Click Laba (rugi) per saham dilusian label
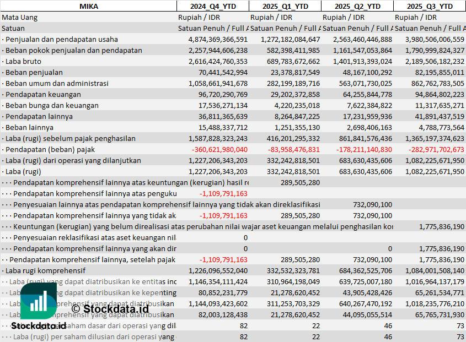Viewport: 466px width, 342px height. point(94,337)
